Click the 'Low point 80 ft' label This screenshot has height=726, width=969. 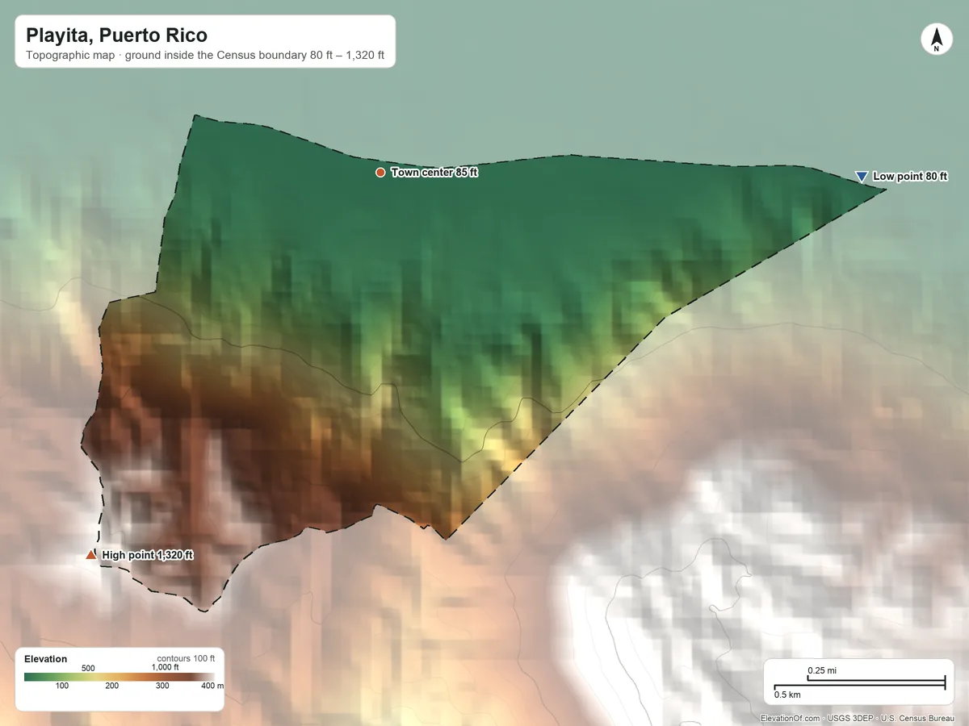(910, 177)
